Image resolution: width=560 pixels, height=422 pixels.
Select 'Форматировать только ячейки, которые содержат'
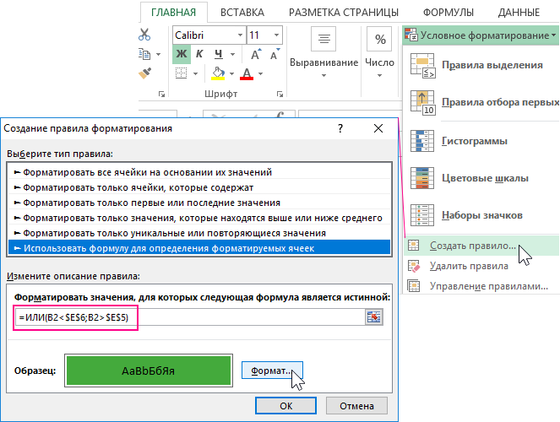(199, 187)
